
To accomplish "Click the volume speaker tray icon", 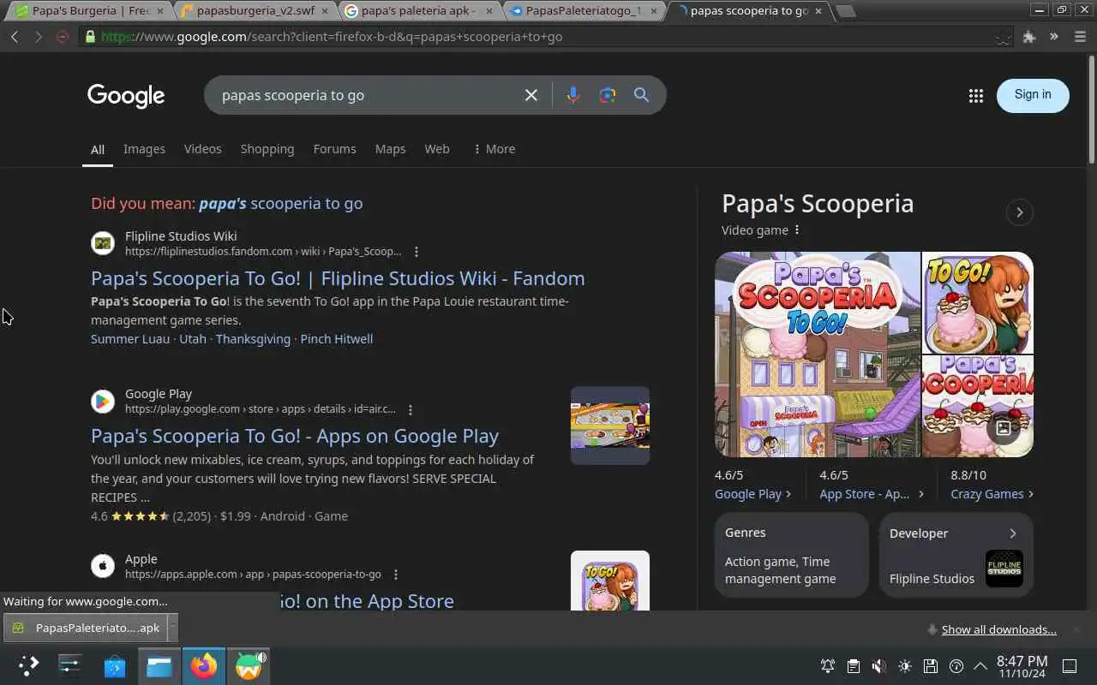I will point(878,666).
